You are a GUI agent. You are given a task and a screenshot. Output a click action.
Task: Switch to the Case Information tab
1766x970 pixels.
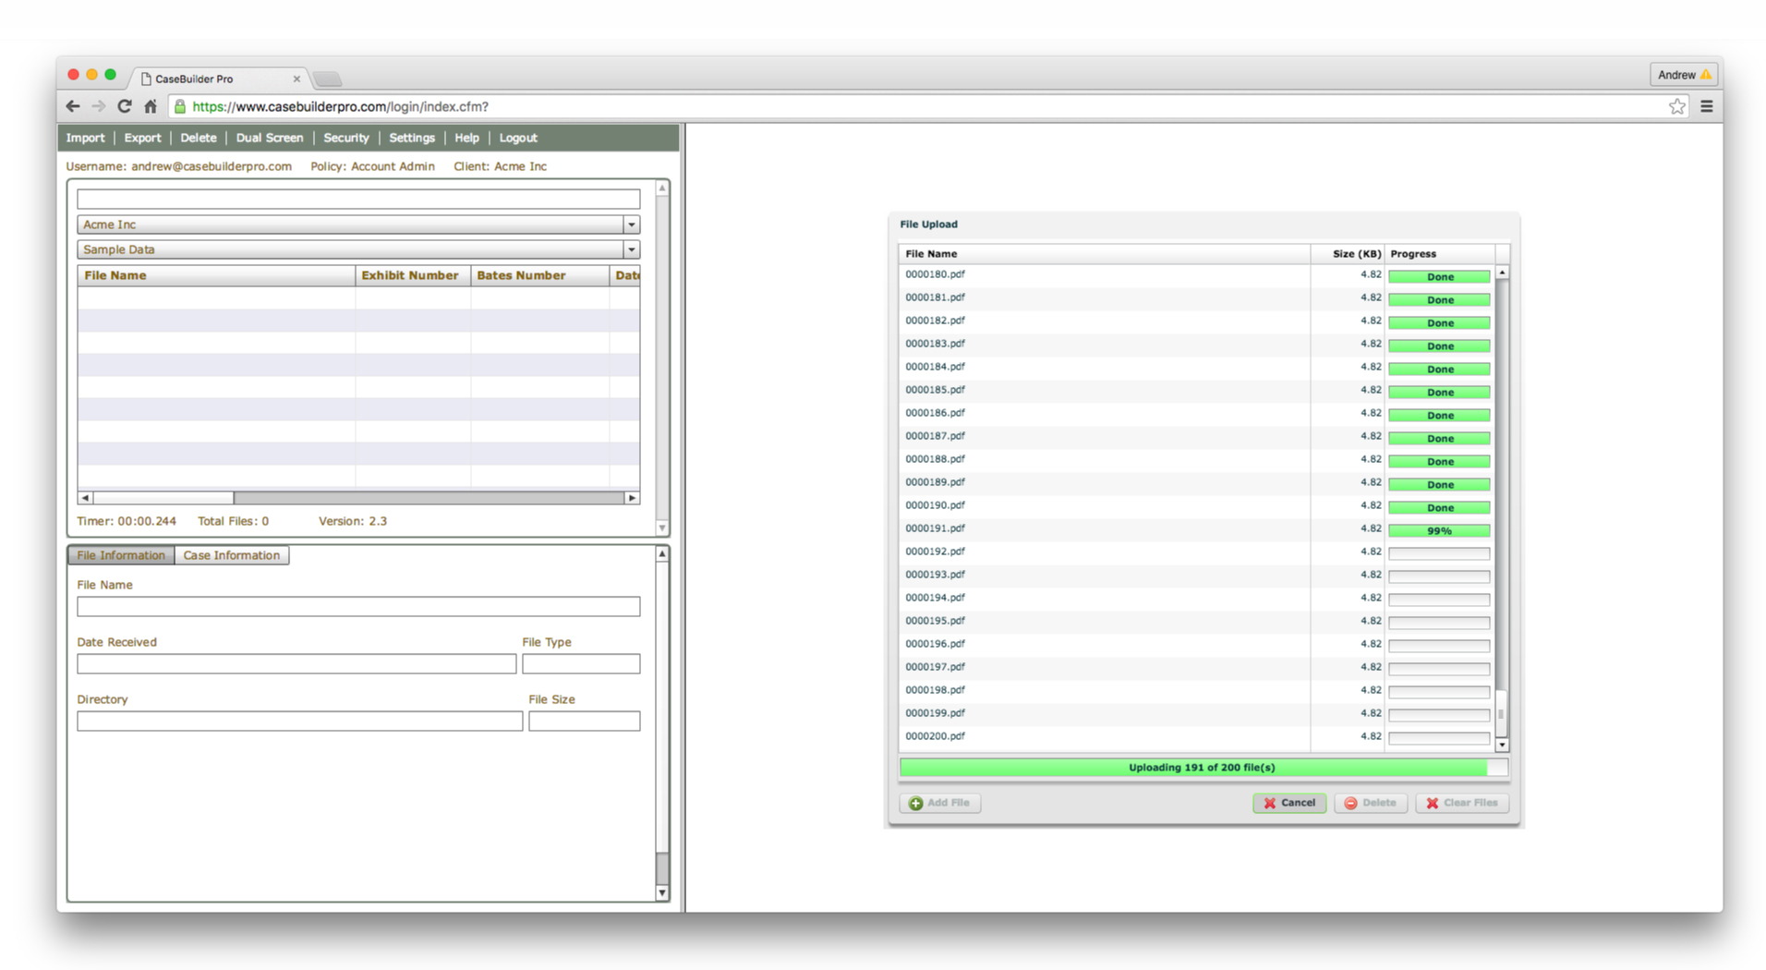coord(231,555)
